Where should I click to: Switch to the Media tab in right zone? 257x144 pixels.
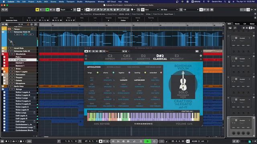click(x=237, y=24)
